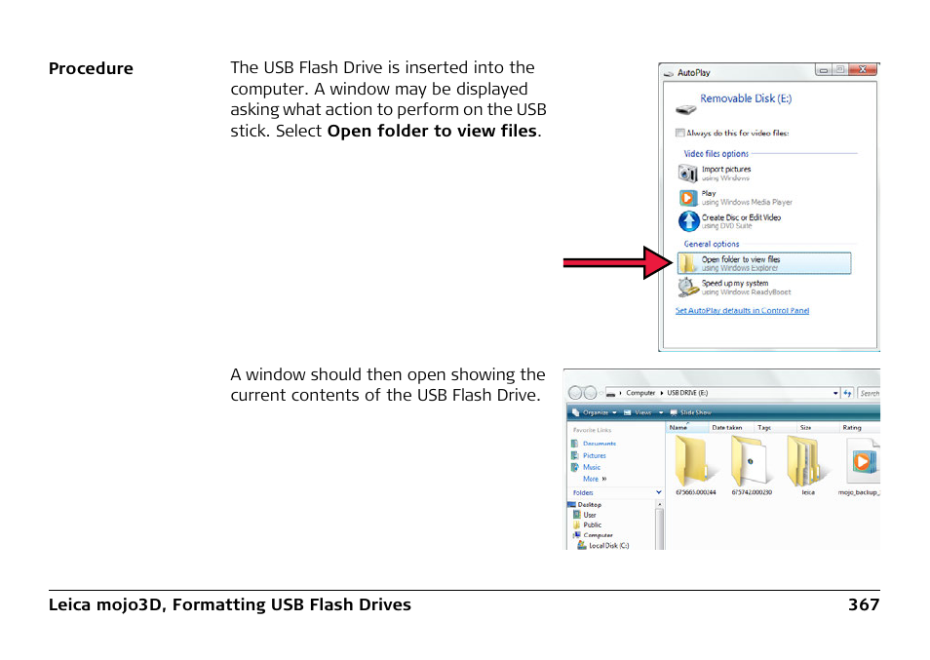The width and height of the screenshot is (930, 660).
Task: Select Desktop in folder tree
Action: pos(585,505)
